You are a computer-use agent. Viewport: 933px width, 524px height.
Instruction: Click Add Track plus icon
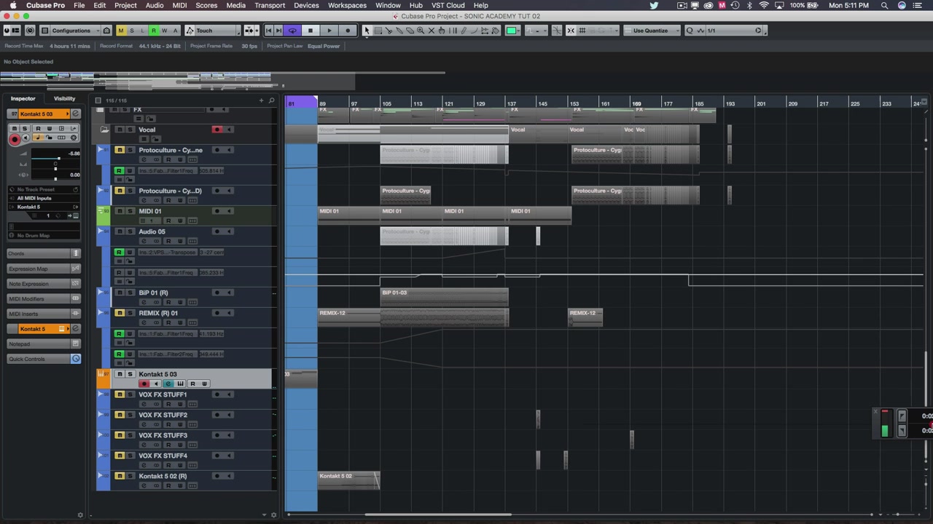(262, 100)
